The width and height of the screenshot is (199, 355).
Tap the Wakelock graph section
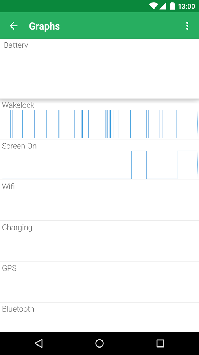click(99, 119)
